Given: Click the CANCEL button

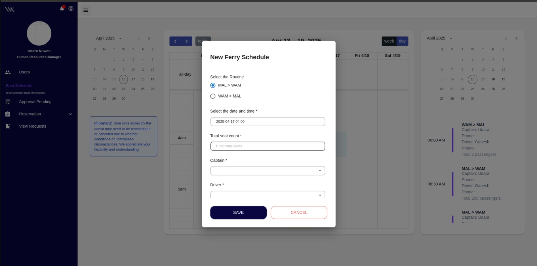Looking at the screenshot, I should (x=299, y=213).
